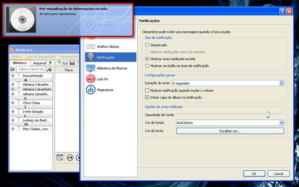Select the Desativado radio button
299x187 pixels.
[x=147, y=45]
